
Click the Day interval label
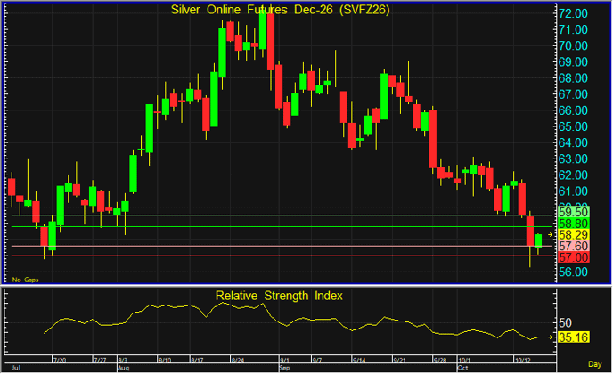click(594, 364)
